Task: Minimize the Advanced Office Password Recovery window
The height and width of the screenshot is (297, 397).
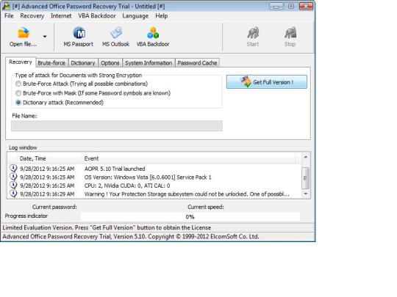Action: [276, 7]
